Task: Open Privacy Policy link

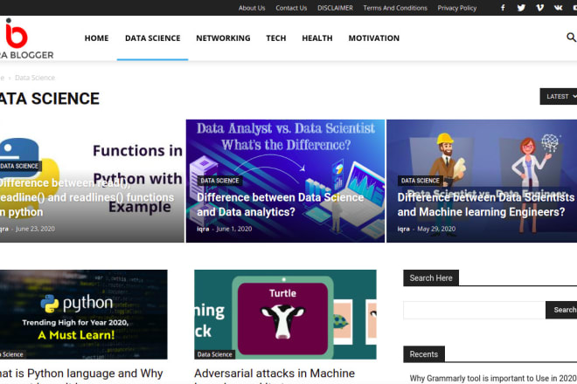Action: coord(457,8)
